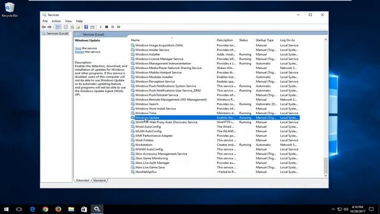Switch to the Extended tab

[x=83, y=181]
